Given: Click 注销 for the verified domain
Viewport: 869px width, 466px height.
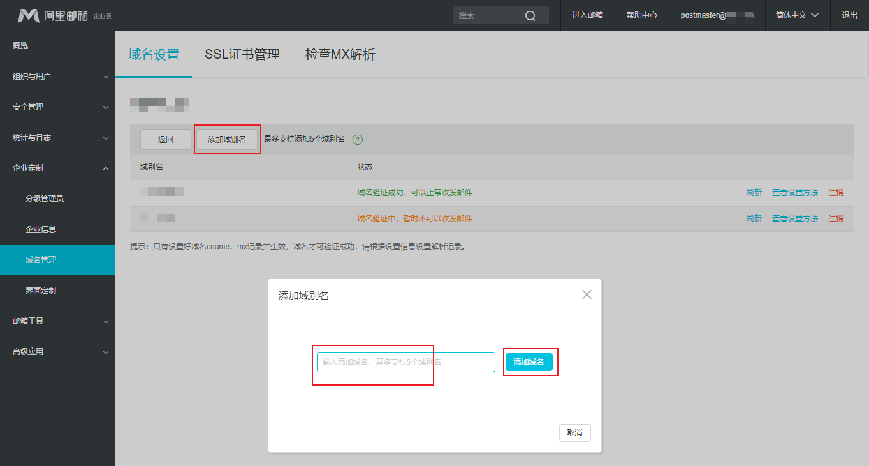Looking at the screenshot, I should 835,193.
